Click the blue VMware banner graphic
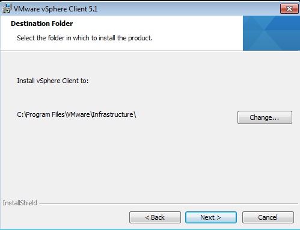Screen dimensions: 300x230 pyautogui.click(x=271, y=33)
